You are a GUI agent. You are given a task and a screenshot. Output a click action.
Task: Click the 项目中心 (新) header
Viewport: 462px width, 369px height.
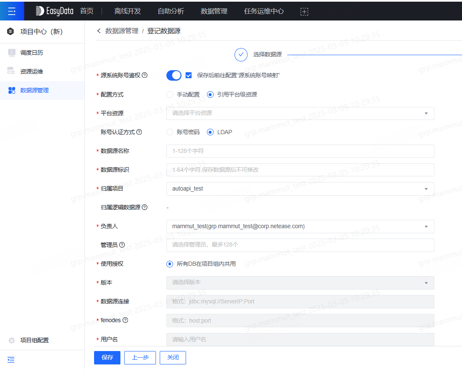(x=41, y=31)
